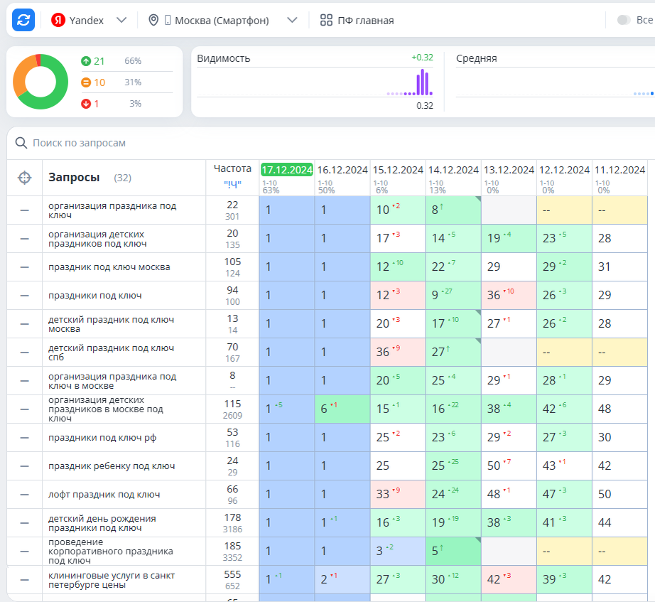This screenshot has width=655, height=602.
Task: Select the 17.12.2024 date column header
Action: tap(287, 170)
